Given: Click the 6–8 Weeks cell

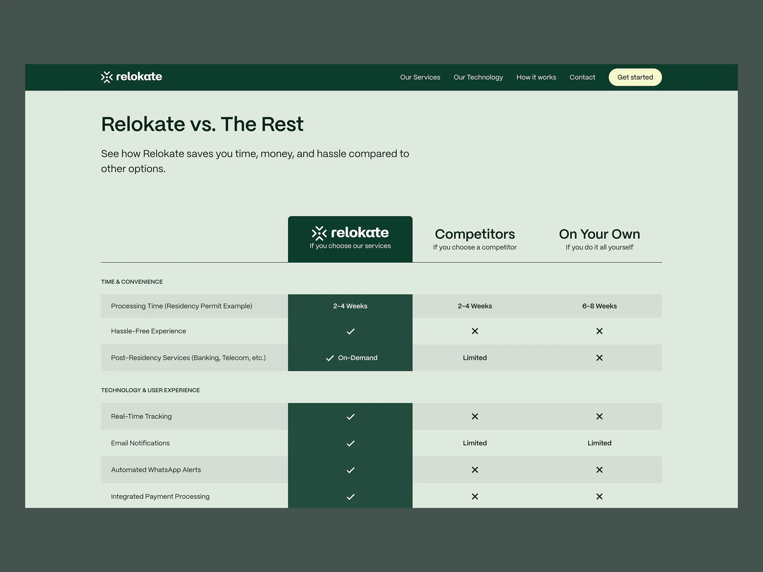Looking at the screenshot, I should tap(599, 306).
